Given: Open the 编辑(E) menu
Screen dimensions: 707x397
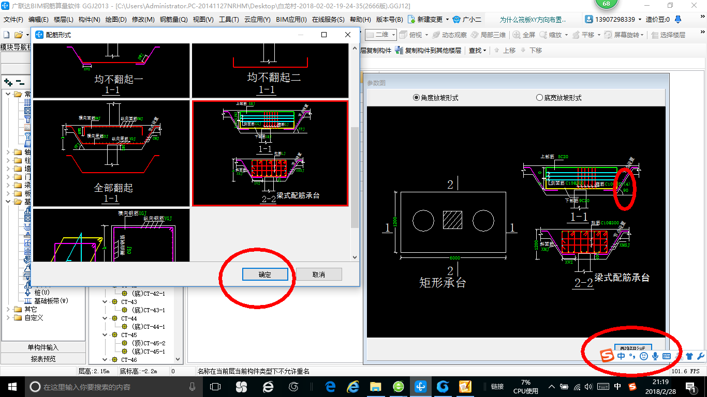Looking at the screenshot, I should pyautogui.click(x=38, y=20).
